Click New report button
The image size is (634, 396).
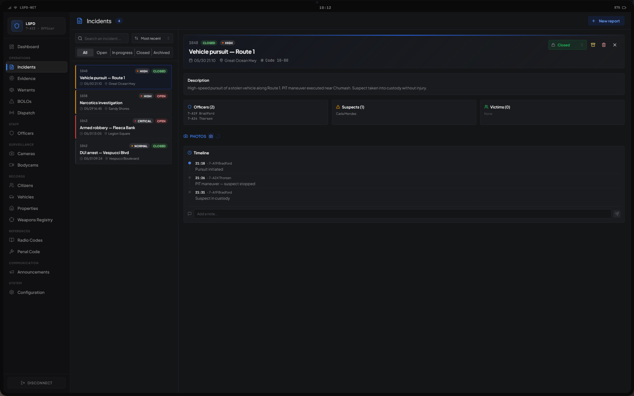pos(606,21)
